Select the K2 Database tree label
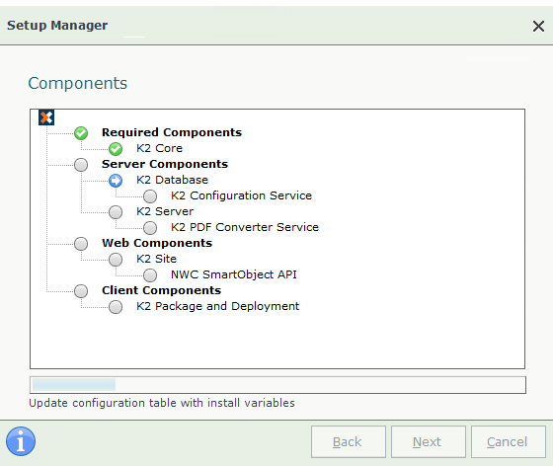The height and width of the screenshot is (466, 553). [172, 180]
